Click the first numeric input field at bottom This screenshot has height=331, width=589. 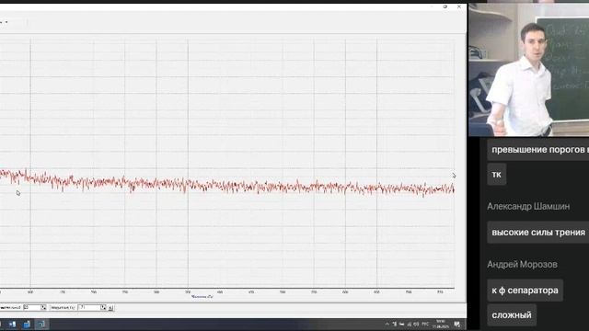32,307
